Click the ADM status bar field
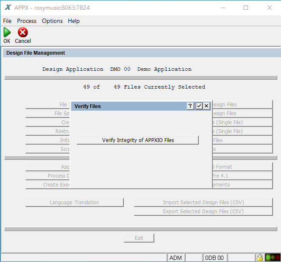 [176, 257]
